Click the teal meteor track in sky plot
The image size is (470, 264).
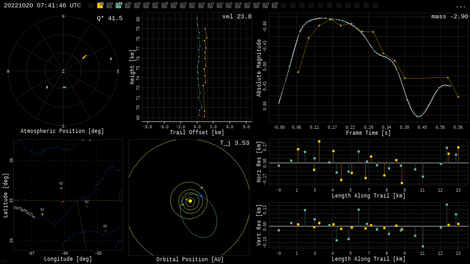tap(64, 87)
